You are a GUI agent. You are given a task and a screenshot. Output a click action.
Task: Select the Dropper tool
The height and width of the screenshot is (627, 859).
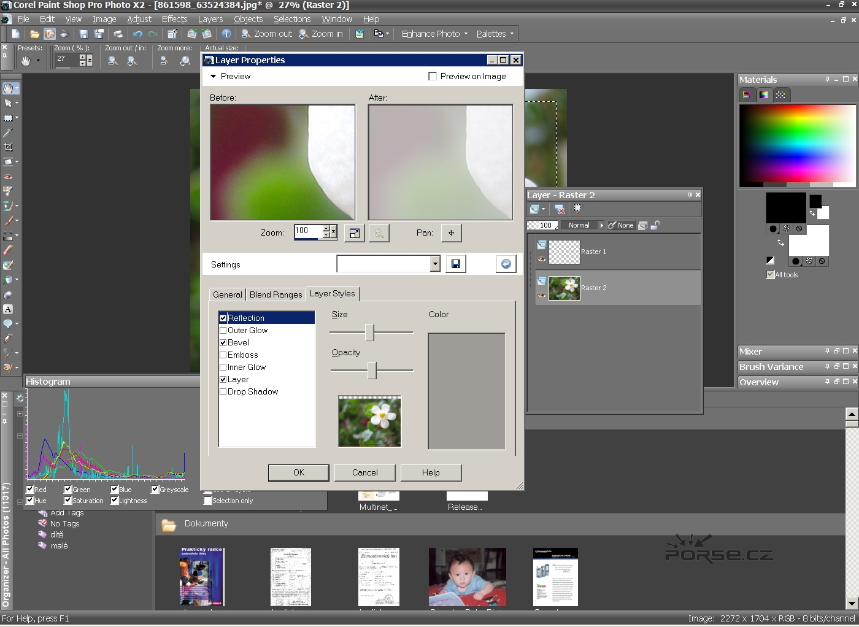click(x=8, y=133)
